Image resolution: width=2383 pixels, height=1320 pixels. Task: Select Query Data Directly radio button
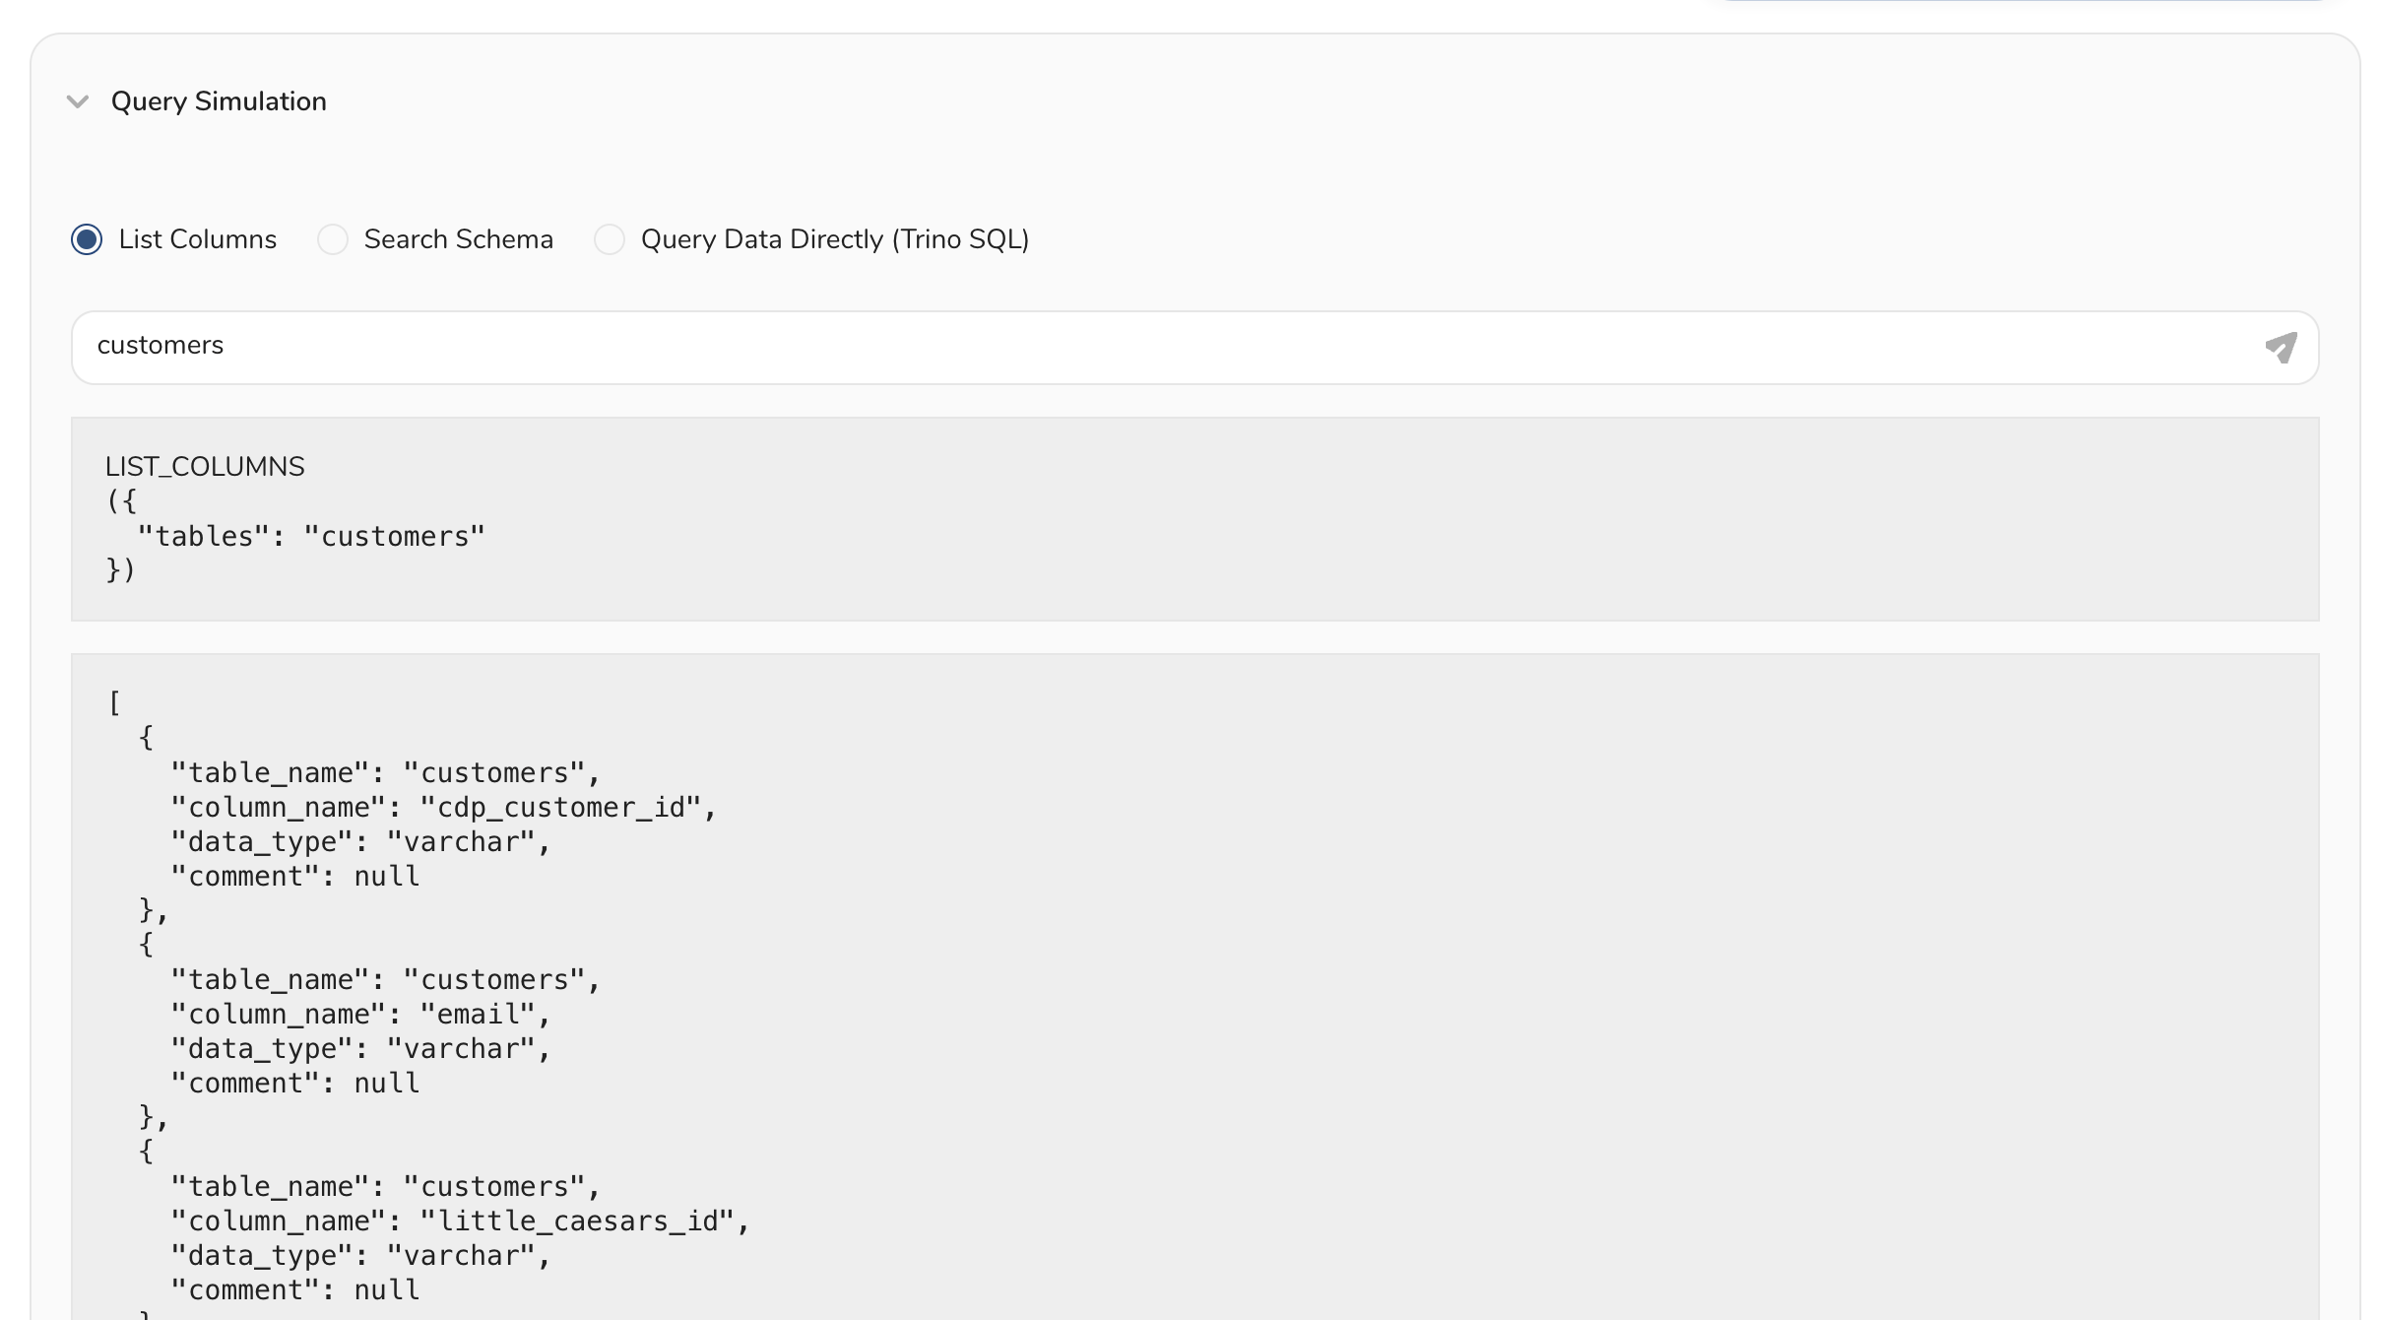610,239
